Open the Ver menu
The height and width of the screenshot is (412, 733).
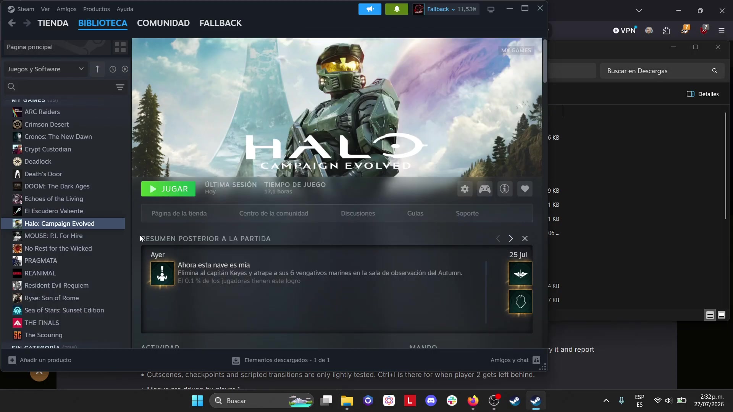point(45,9)
